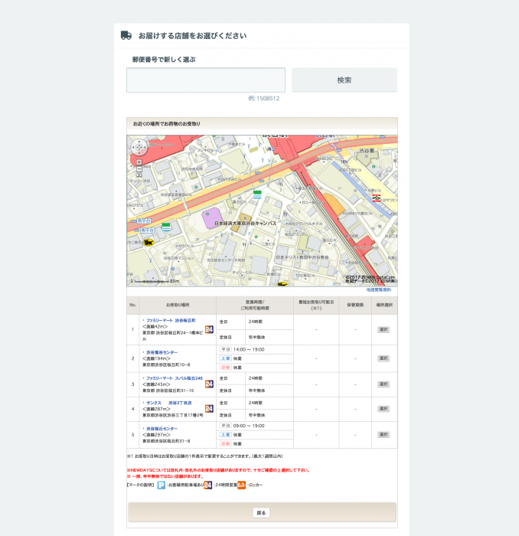The width and height of the screenshot is (519, 536).
Task: Open the ファミリーマート スバル桜丘246 link
Action: 175,378
